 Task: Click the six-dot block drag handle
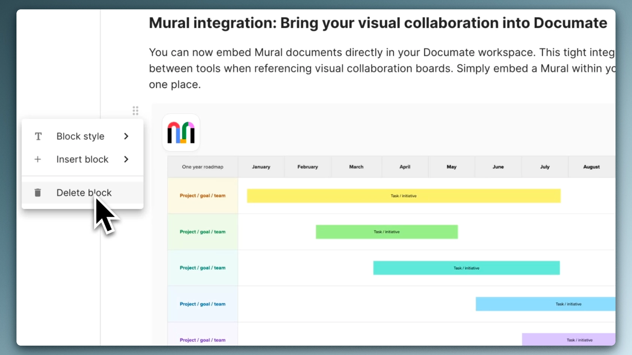pos(136,111)
